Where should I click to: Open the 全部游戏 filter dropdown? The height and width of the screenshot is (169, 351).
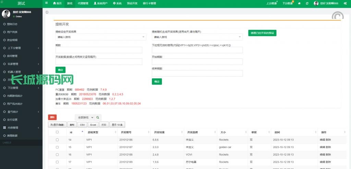point(85,117)
